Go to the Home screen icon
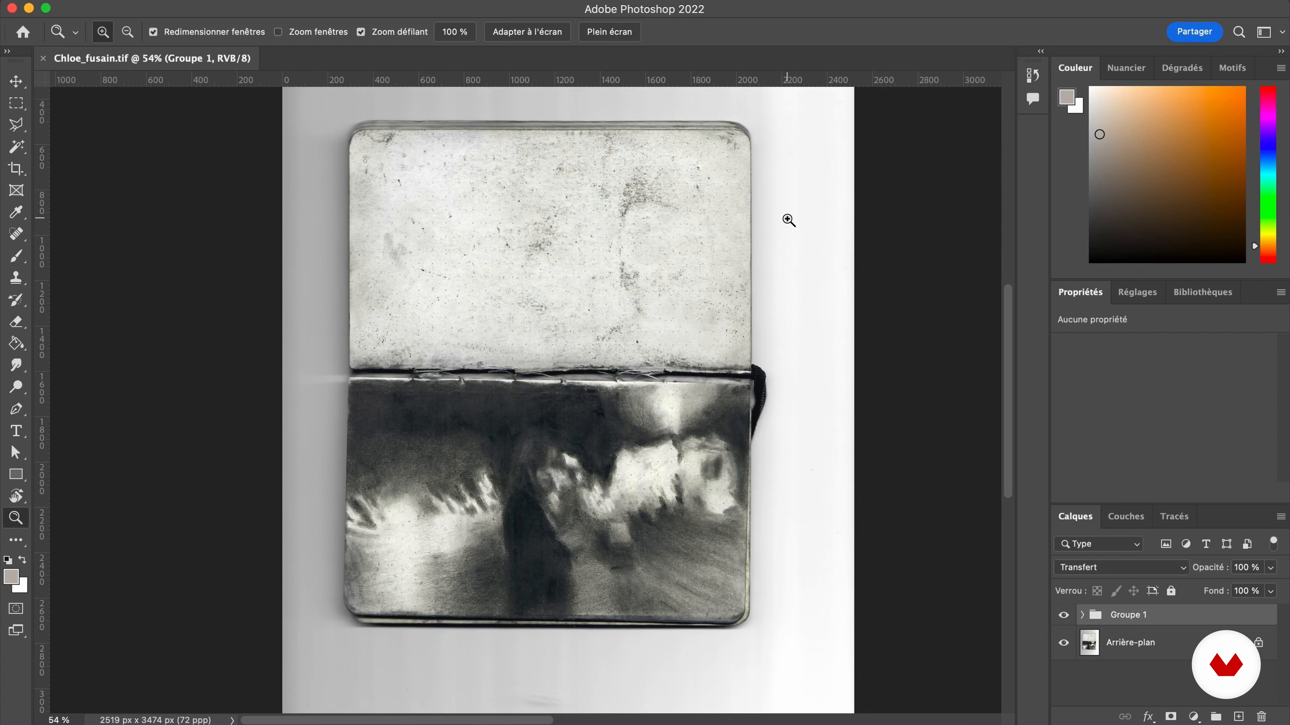 (x=23, y=32)
